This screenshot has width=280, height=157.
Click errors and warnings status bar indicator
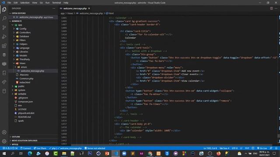pyautogui.click(x=10, y=148)
